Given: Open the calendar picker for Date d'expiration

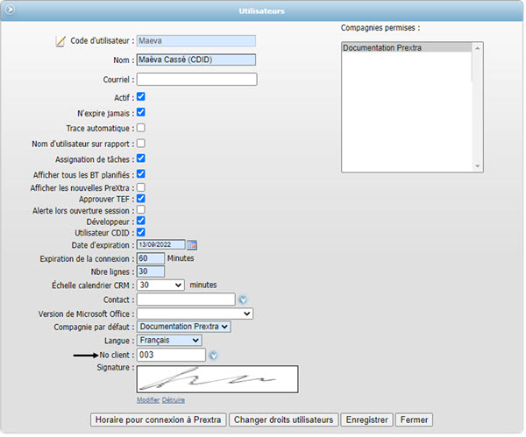Looking at the screenshot, I should [193, 245].
